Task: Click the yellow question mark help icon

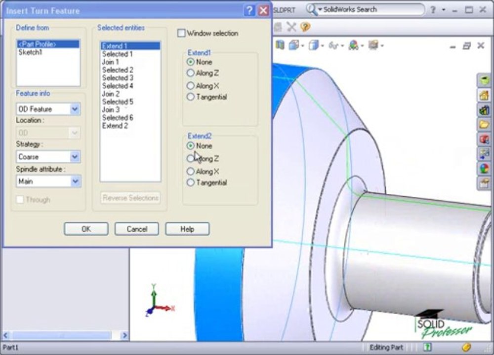Action: (x=305, y=27)
